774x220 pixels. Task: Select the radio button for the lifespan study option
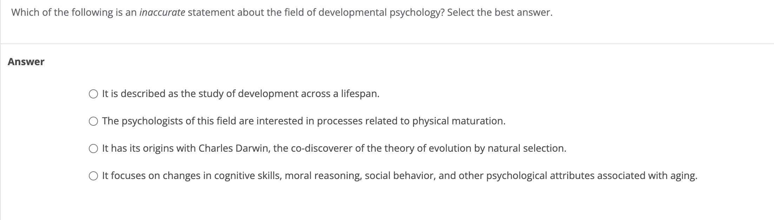93,94
